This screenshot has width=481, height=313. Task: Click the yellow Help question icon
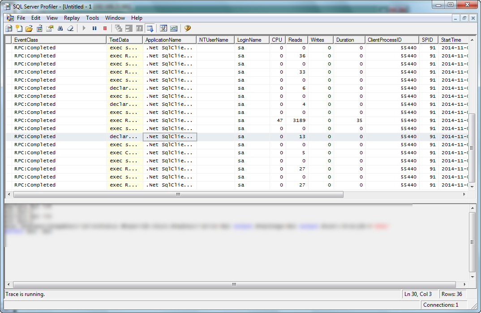[x=188, y=28]
